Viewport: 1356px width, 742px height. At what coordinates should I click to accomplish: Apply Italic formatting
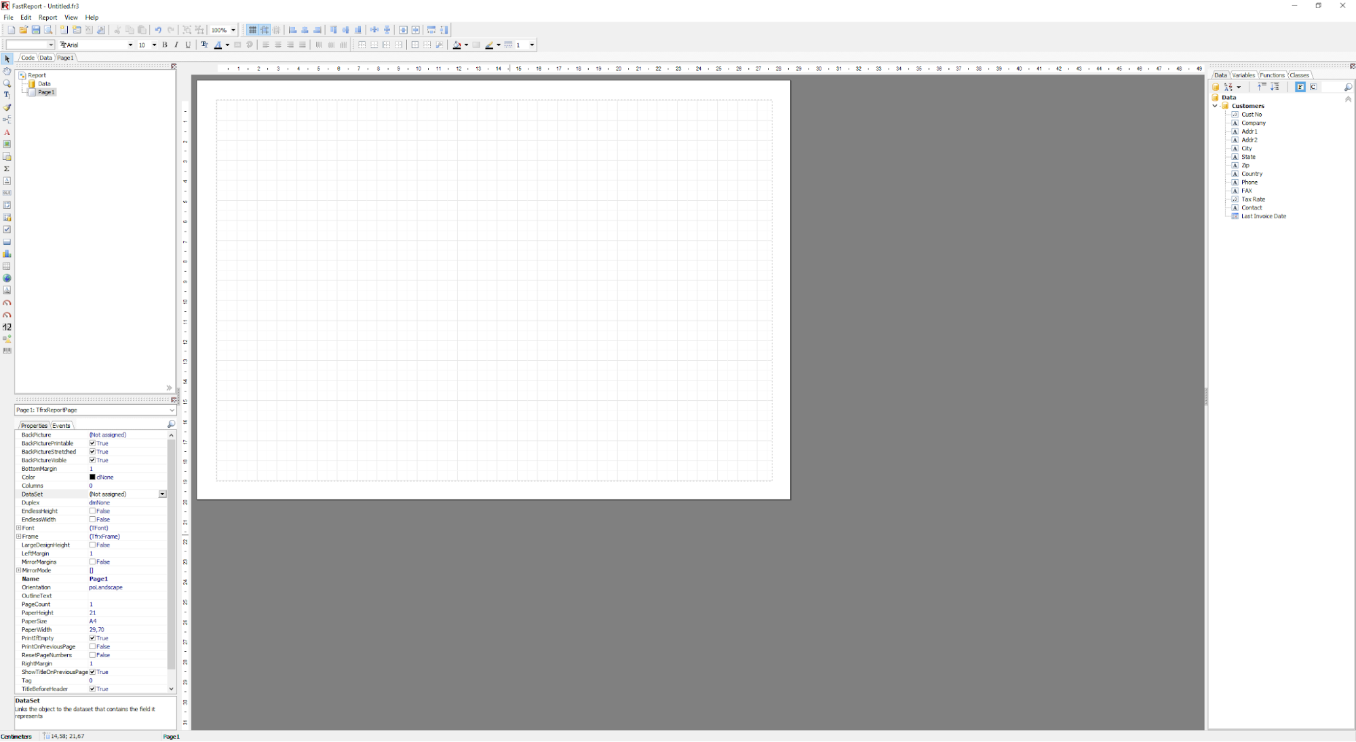pos(176,45)
